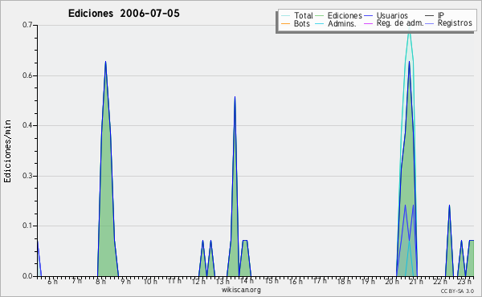This screenshot has width=482, height=297.
Task: Select the 'IP' legend label
Action: tap(441, 15)
